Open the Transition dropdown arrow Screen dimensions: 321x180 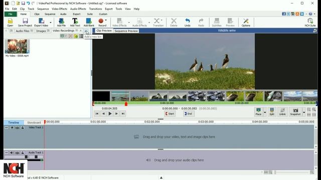162,20
